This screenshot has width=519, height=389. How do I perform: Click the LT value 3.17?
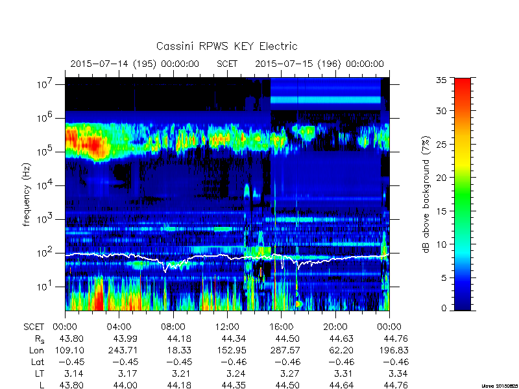coord(128,374)
